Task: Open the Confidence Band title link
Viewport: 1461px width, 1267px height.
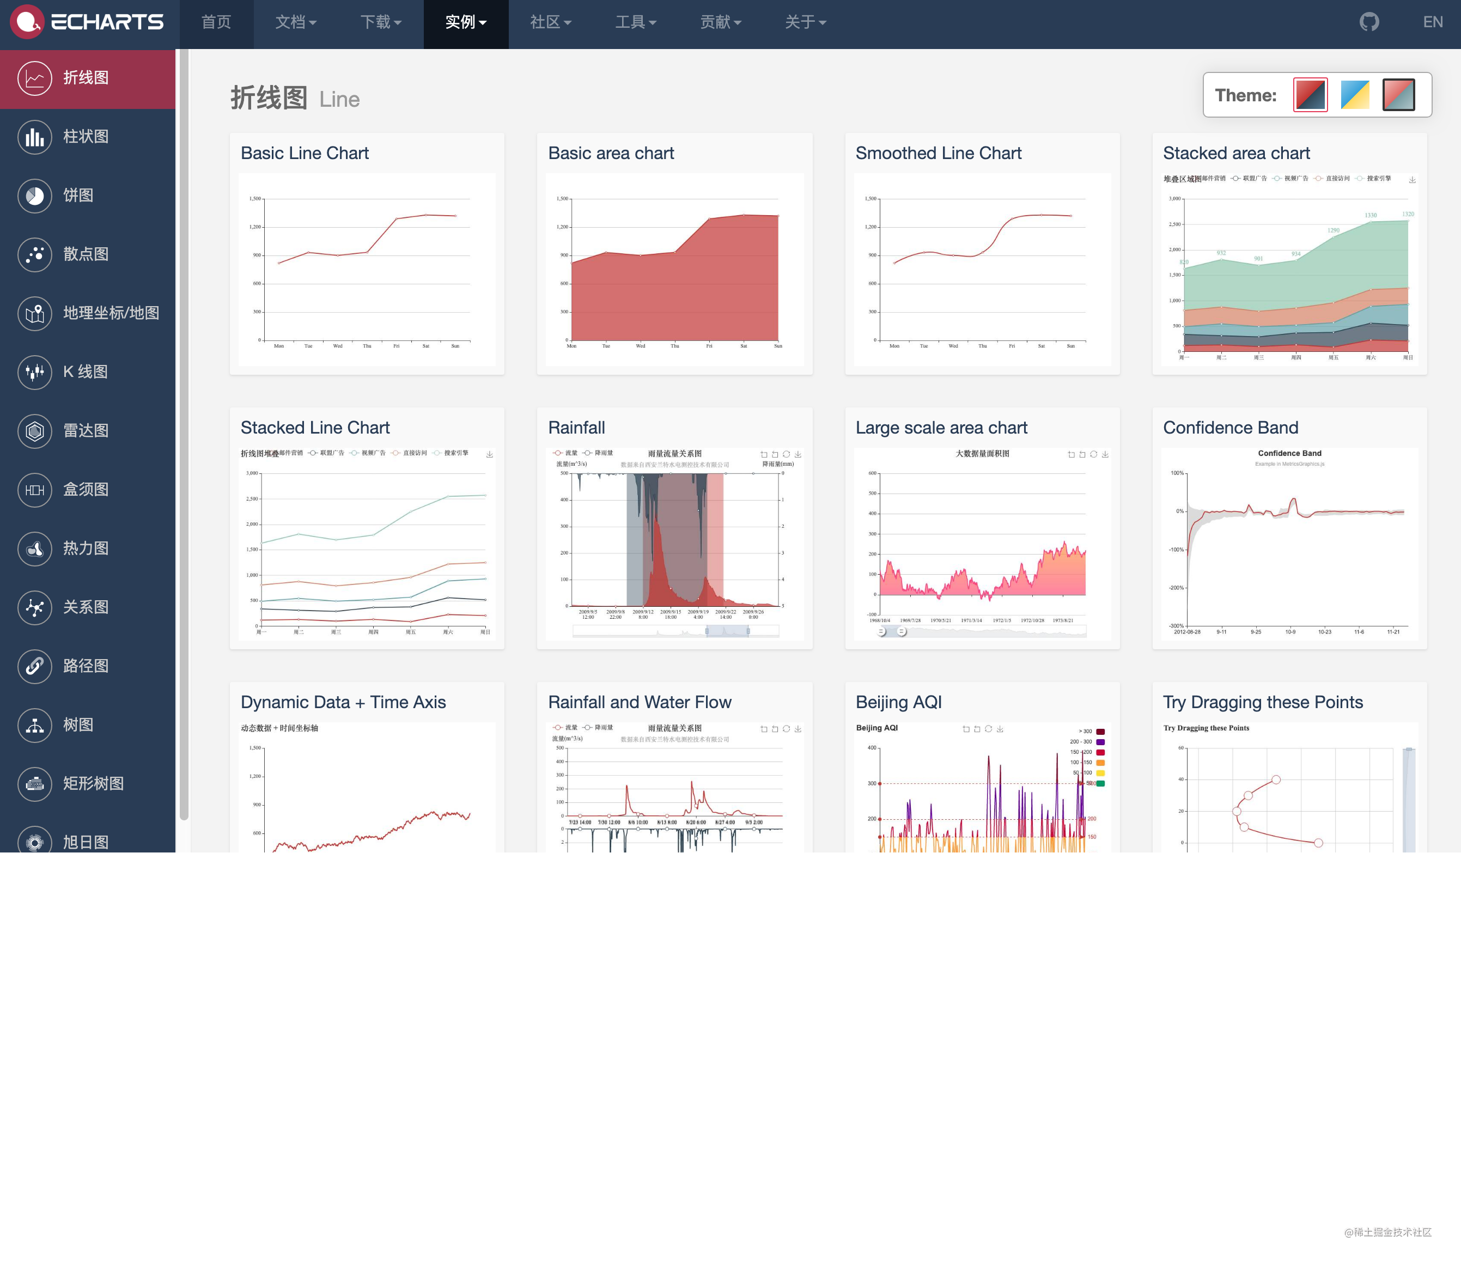Action: click(x=1231, y=428)
